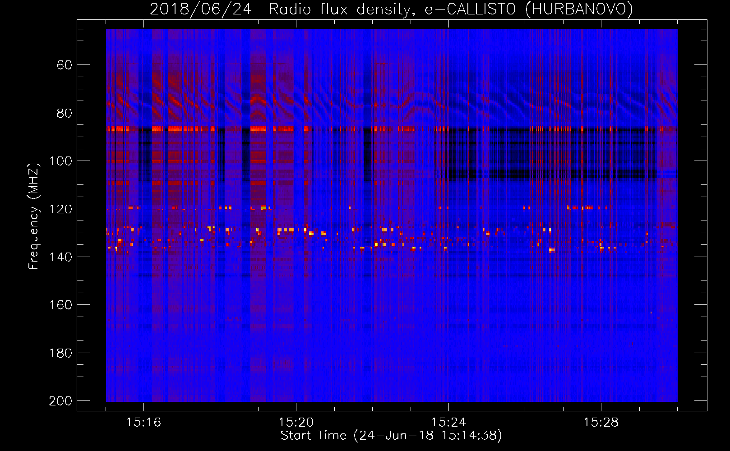Viewport: 730px width, 451px height.
Task: Click the 140 MHz frequency tick label
Action: pyautogui.click(x=60, y=257)
